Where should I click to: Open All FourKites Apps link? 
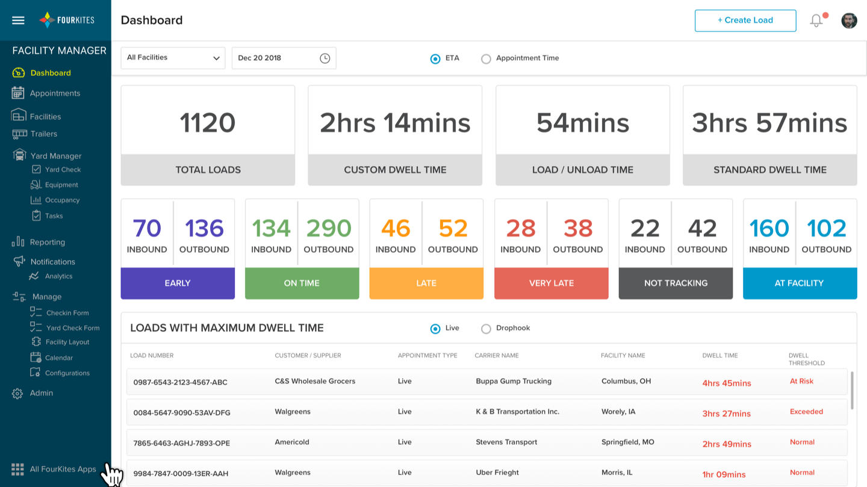(63, 469)
